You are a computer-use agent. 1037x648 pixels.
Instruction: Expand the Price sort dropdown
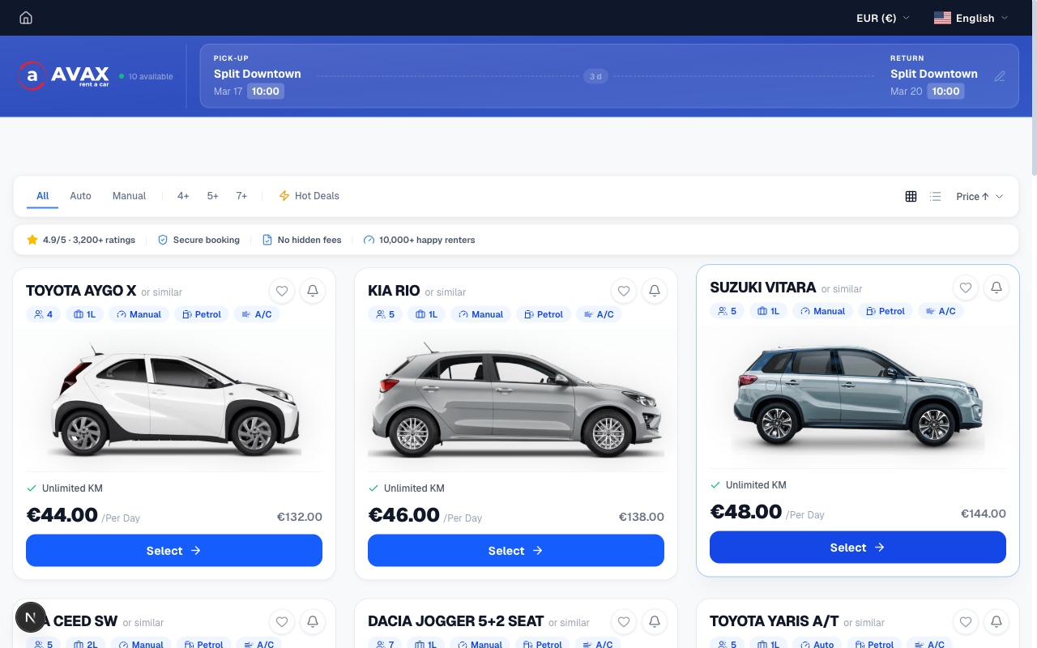(979, 196)
